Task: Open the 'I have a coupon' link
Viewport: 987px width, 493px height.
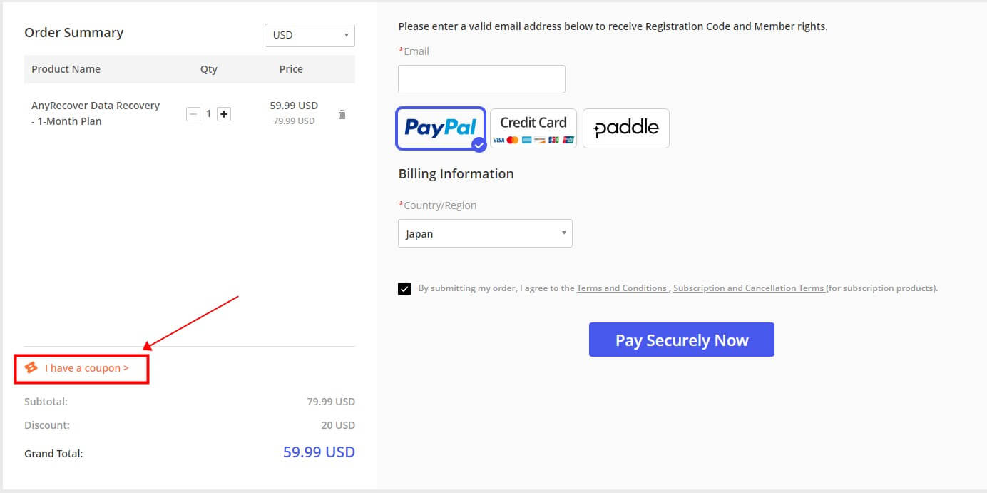Action: (86, 368)
